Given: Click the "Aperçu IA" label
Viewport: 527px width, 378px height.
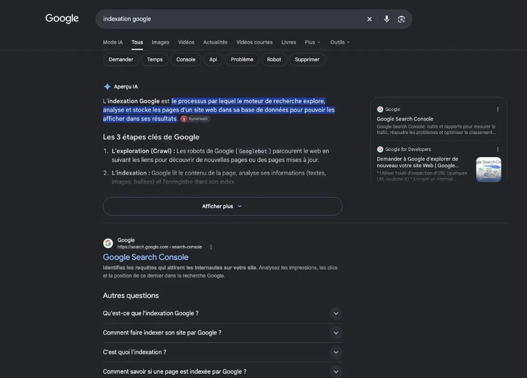Looking at the screenshot, I should (126, 86).
